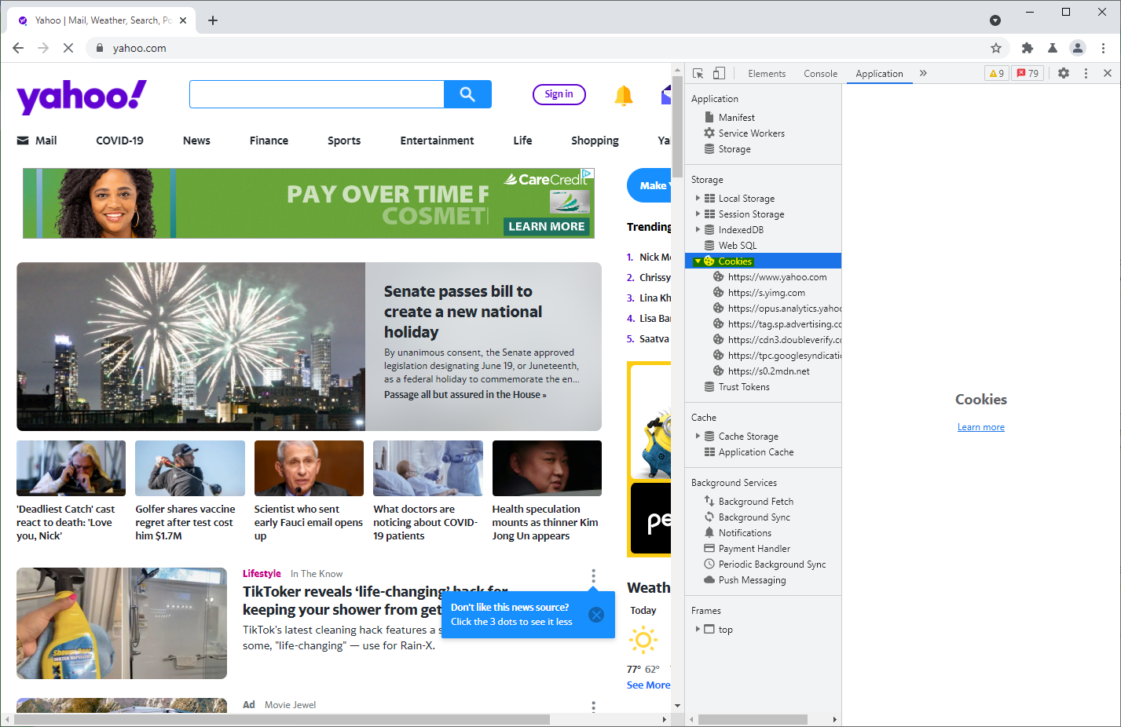Open the Fauci email story thumbnail
This screenshot has height=727, width=1121.
pos(309,468)
